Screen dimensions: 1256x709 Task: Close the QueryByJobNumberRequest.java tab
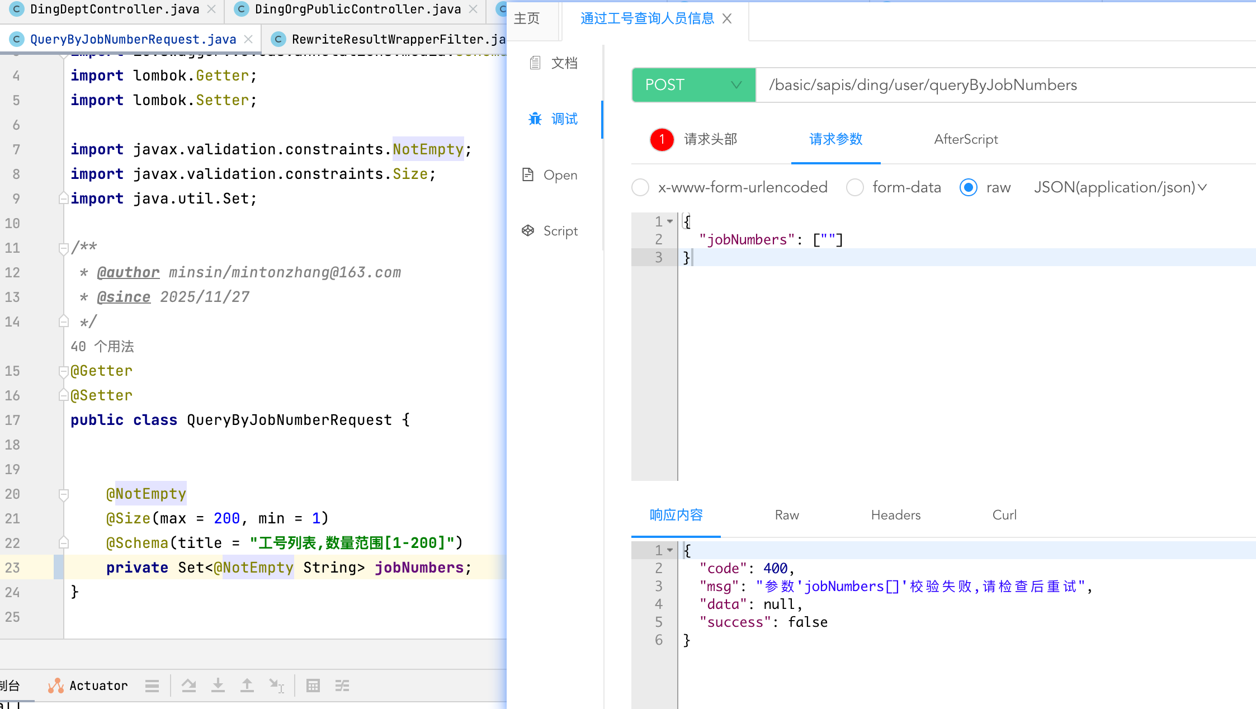tap(249, 39)
